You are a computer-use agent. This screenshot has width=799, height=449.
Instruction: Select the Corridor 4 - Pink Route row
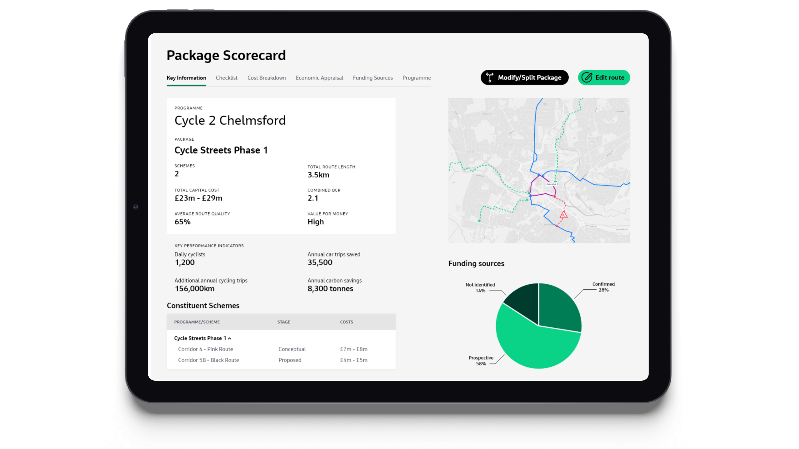[205, 349]
